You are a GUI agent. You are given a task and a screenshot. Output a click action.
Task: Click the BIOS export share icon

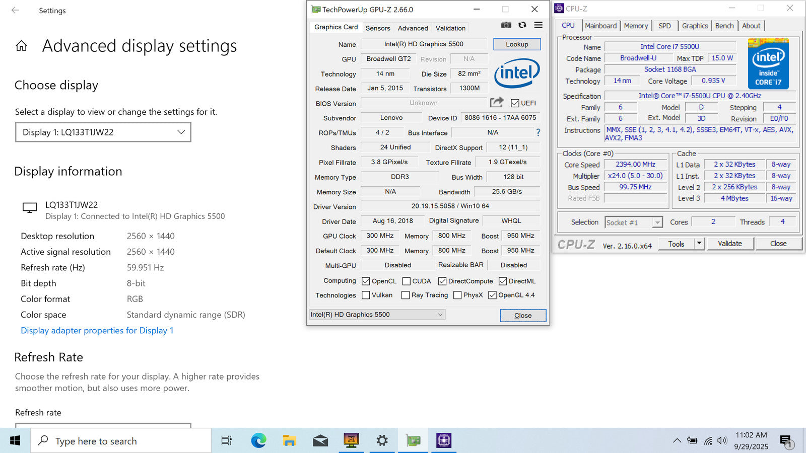[497, 103]
